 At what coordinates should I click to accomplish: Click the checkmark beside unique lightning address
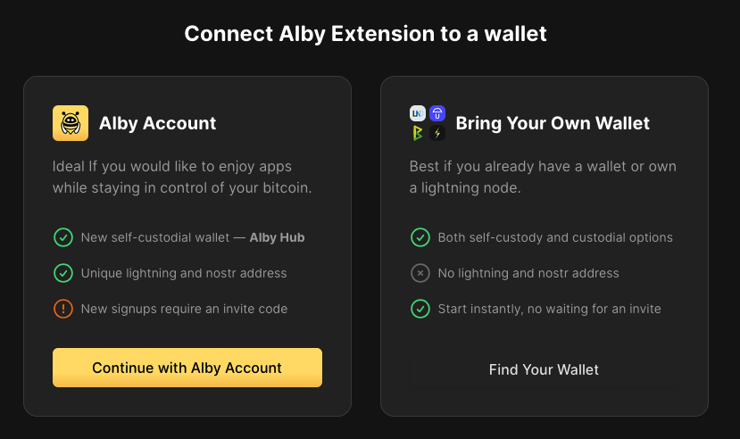click(x=62, y=273)
